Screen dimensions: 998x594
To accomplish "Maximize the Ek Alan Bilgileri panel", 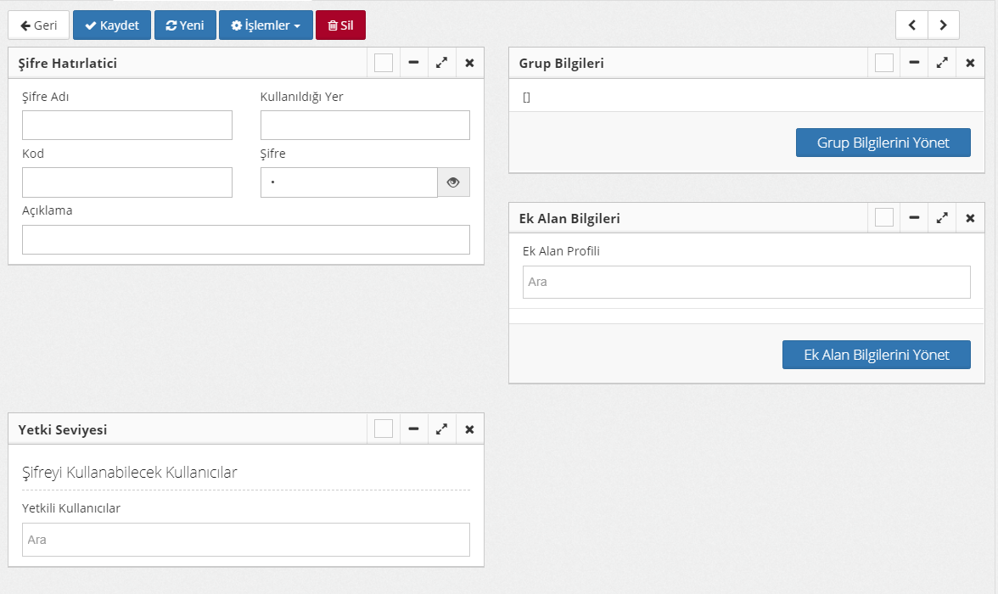I will tap(942, 218).
